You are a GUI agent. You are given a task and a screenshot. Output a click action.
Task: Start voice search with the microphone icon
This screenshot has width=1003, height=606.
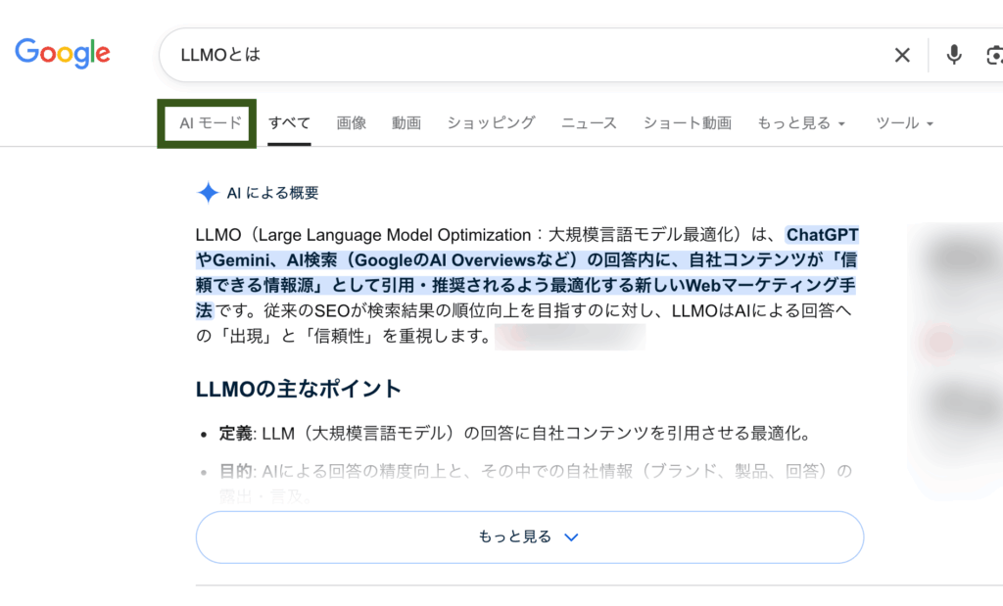click(953, 55)
